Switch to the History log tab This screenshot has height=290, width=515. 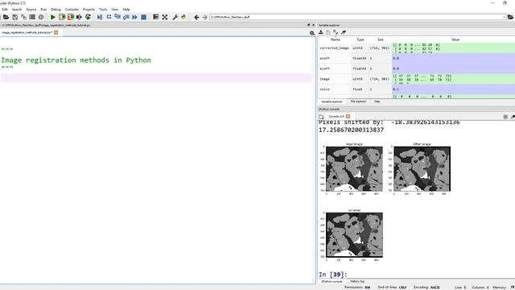(356, 281)
